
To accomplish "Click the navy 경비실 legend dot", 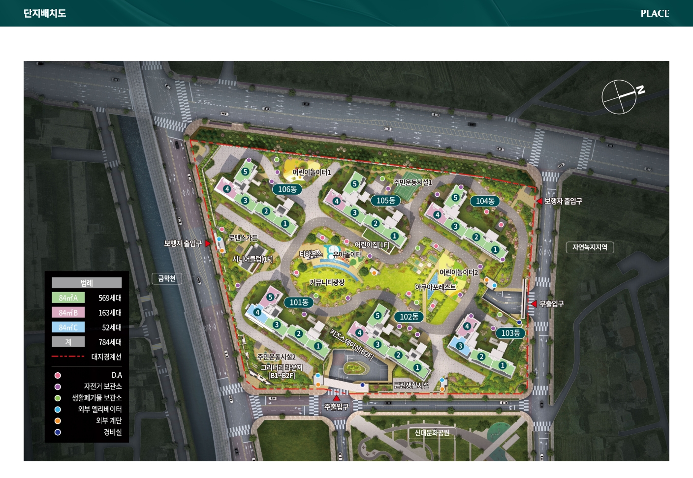I will 58,432.
